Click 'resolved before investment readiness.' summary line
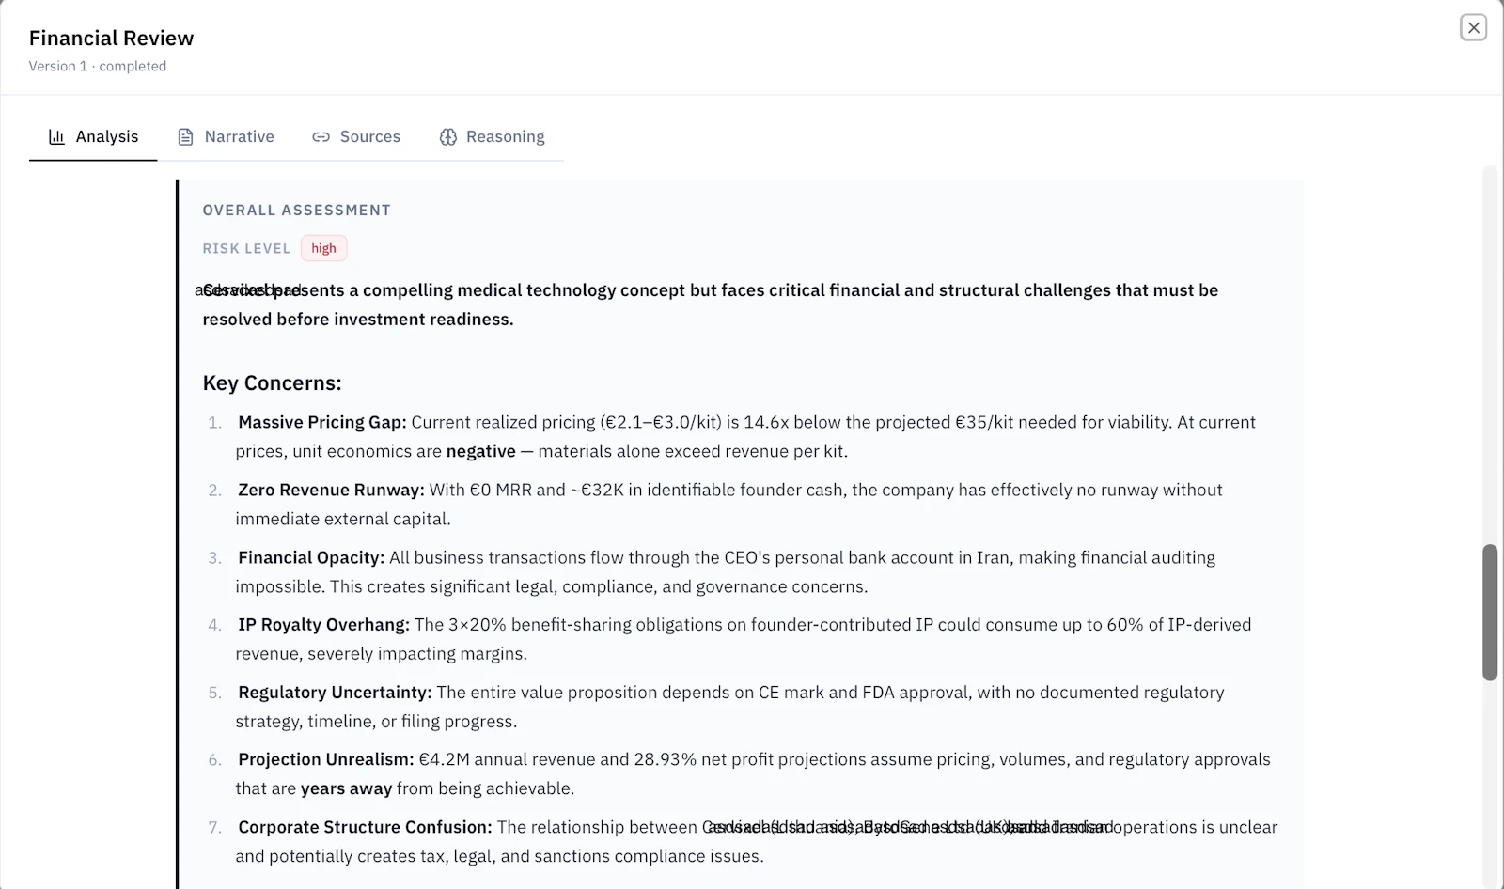Viewport: 1504px width, 889px height. 358,320
